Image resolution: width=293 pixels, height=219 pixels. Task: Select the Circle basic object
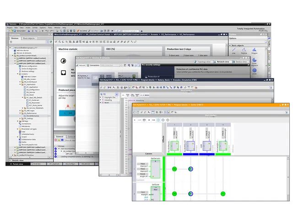pyautogui.click(x=255, y=71)
